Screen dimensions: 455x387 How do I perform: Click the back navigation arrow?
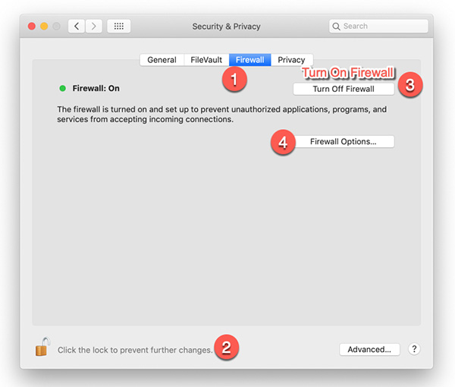point(77,27)
